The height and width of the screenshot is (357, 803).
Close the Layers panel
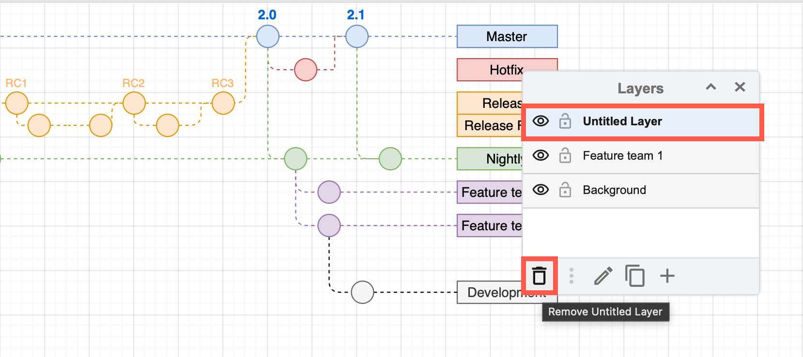pos(740,87)
